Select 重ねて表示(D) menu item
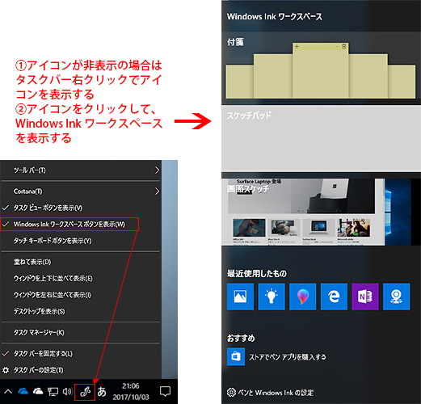The height and width of the screenshot is (404, 421). coord(81,262)
